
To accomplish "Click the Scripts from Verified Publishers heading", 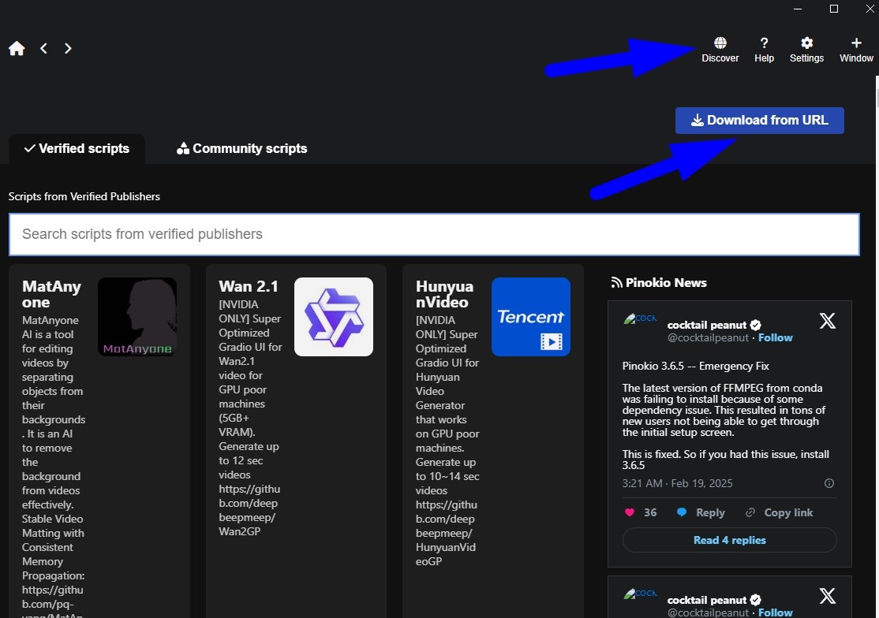I will (84, 196).
